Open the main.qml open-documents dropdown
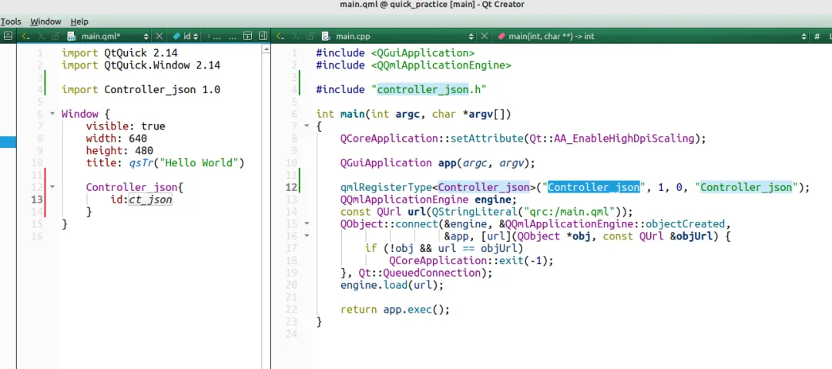The image size is (832, 369). [x=146, y=37]
